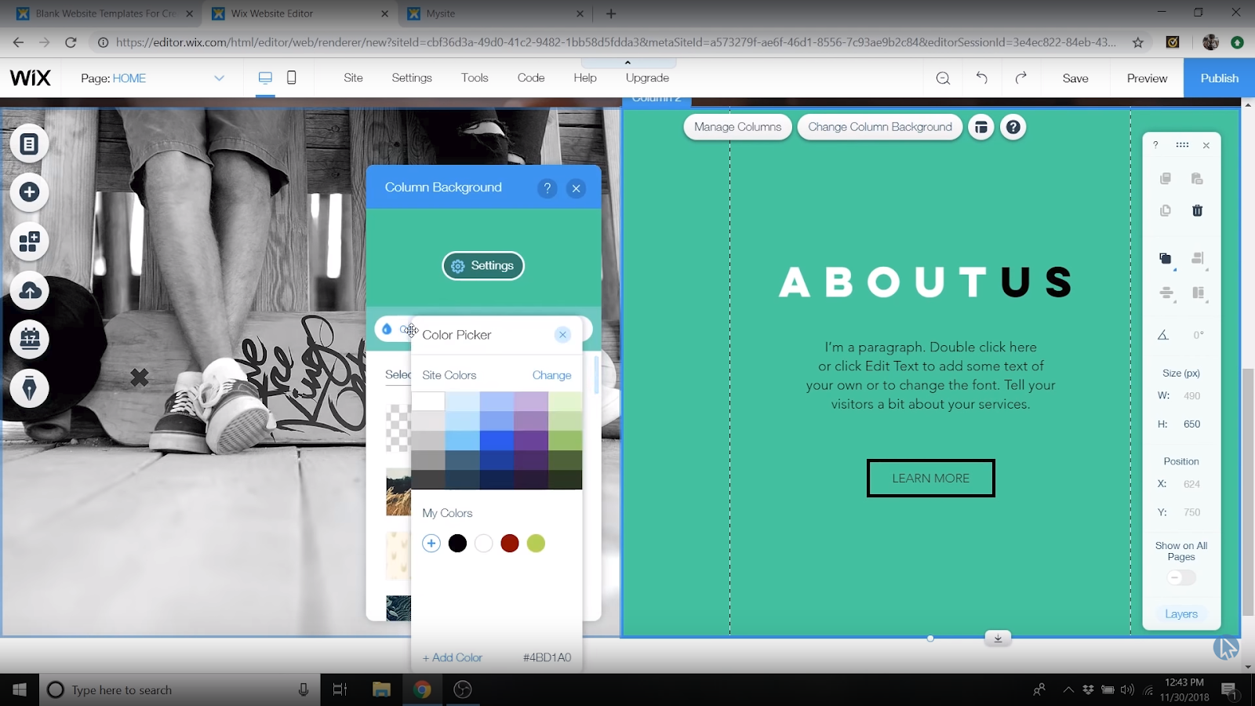Viewport: 1255px width, 706px height.
Task: Undo the last action
Action: pyautogui.click(x=981, y=78)
